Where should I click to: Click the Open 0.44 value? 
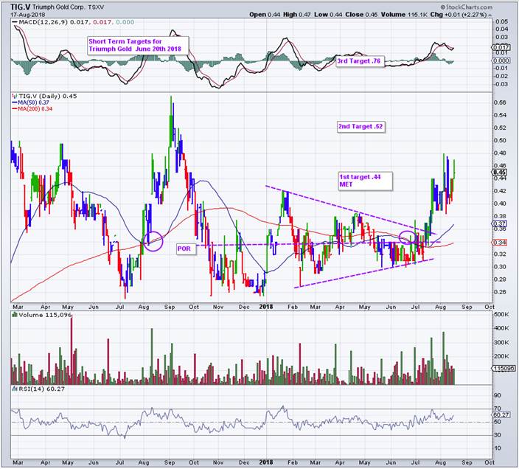[265, 15]
